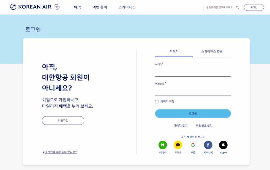Image resolution: width=270 pixels, height=170 pixels.
Task: Click the 회원가입 button
Action: tap(63, 121)
